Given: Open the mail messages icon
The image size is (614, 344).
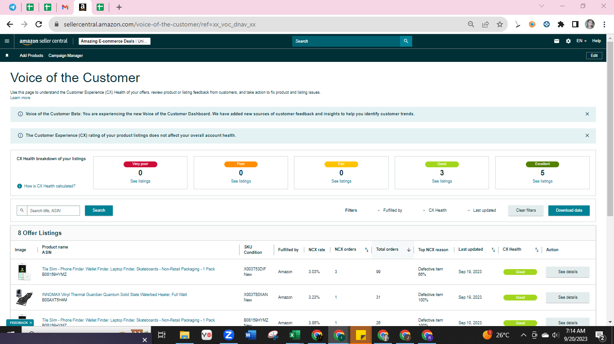Looking at the screenshot, I should click(556, 41).
